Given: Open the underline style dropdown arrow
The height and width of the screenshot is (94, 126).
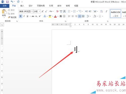Looking at the screenshot, I should tap(30, 16).
